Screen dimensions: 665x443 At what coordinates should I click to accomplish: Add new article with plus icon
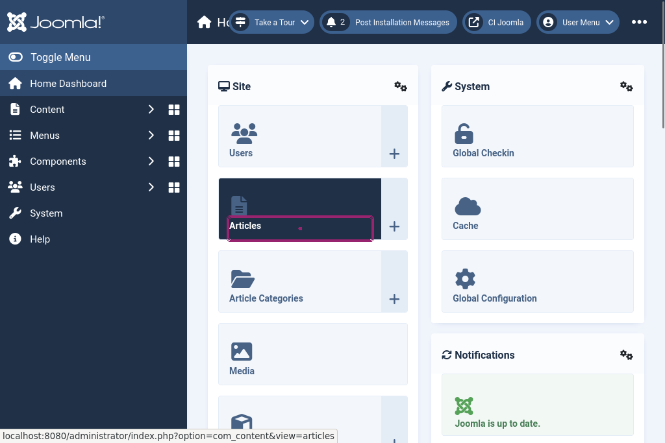pyautogui.click(x=394, y=226)
